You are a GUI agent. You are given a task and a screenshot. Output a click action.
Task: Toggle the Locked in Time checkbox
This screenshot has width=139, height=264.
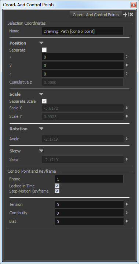[x=57, y=186]
